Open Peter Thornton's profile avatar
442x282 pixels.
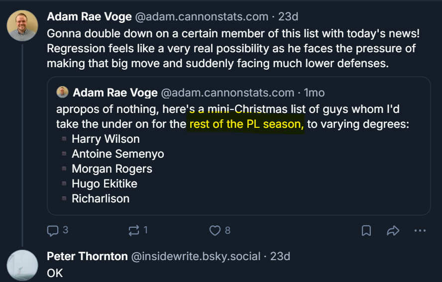22,265
